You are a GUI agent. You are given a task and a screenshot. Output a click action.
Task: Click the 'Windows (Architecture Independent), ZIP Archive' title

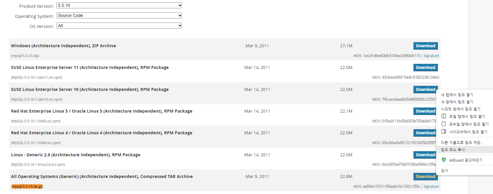coord(63,46)
